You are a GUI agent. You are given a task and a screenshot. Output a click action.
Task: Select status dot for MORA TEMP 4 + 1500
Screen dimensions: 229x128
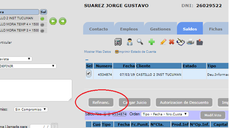pos(42,24)
